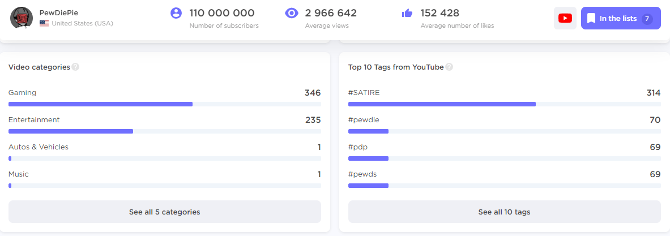This screenshot has width=670, height=236.
Task: Click the PewDiePie channel avatar
Action: 22,18
